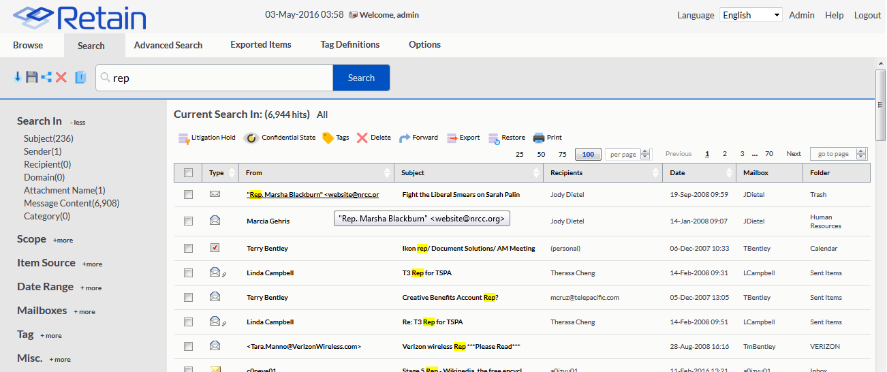The image size is (887, 372).
Task: Open the Tag Definitions tab
Action: [x=350, y=45]
